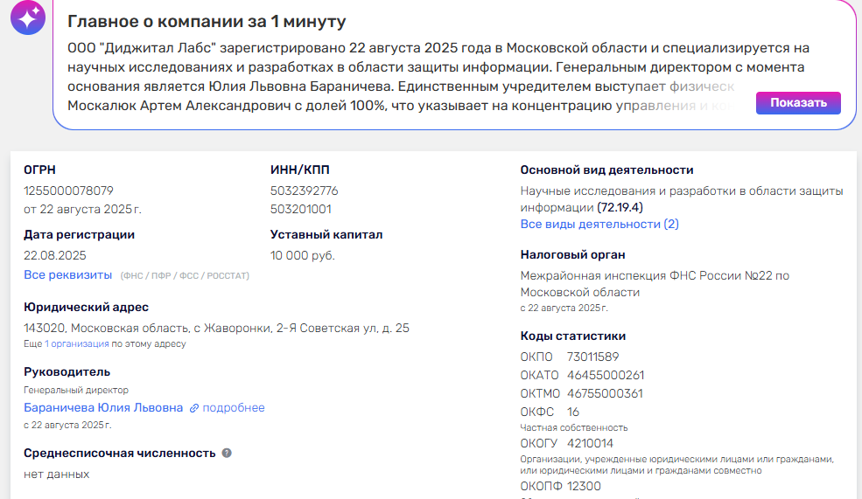
Task: Click the Юридический адрес heading
Action: tap(87, 308)
